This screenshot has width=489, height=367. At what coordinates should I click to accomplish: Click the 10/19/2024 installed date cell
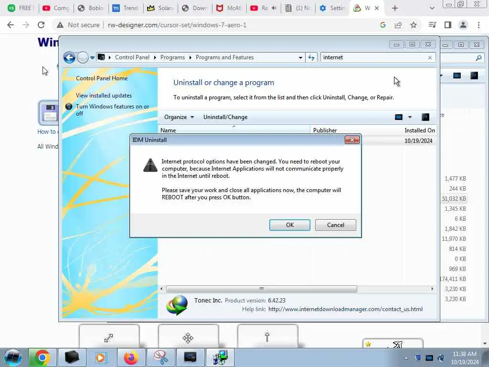(x=418, y=141)
